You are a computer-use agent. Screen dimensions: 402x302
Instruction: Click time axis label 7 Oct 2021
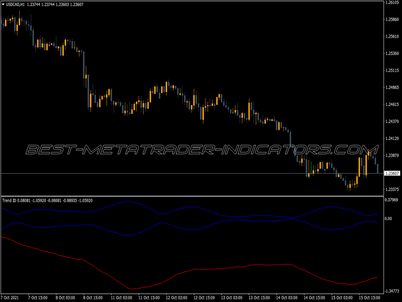tap(9, 298)
